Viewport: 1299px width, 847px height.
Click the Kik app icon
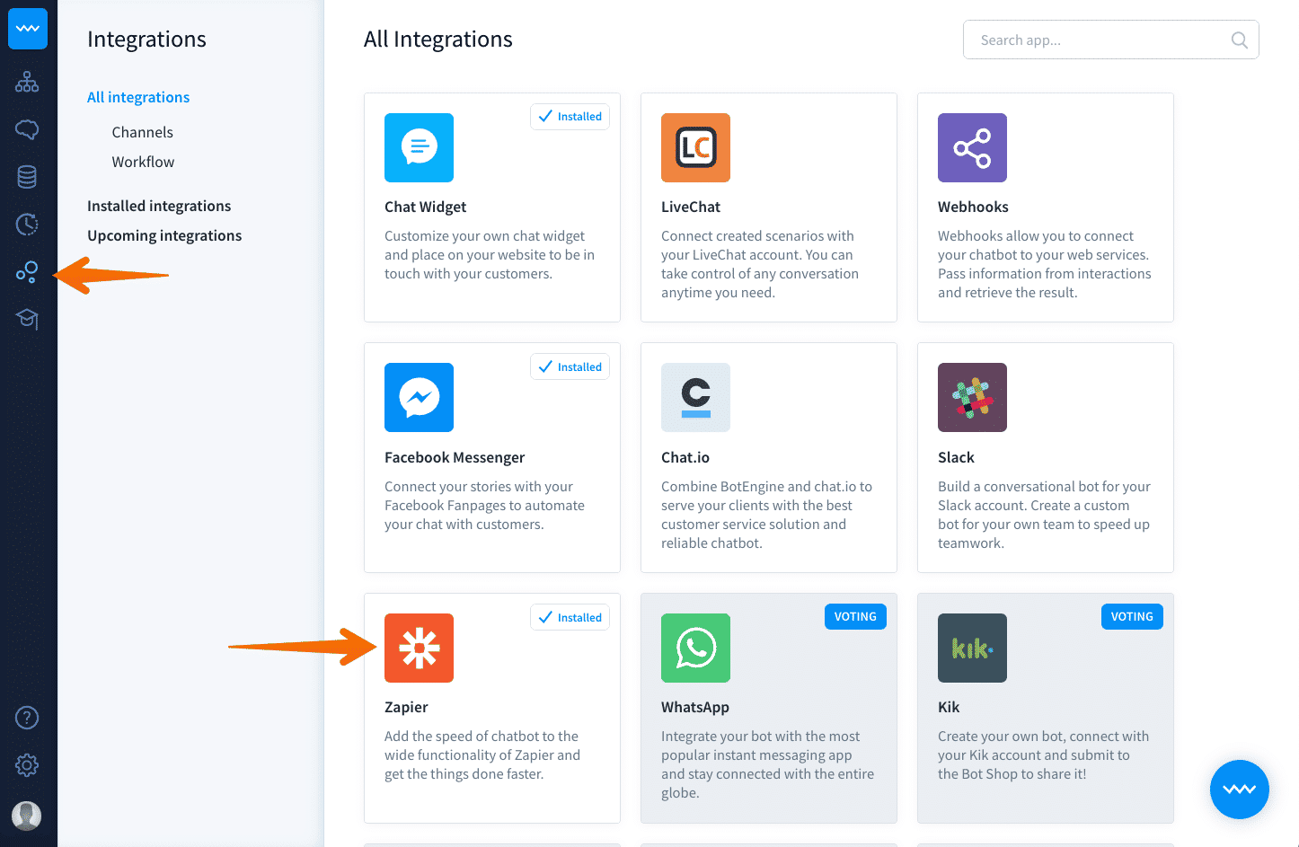[x=972, y=648]
